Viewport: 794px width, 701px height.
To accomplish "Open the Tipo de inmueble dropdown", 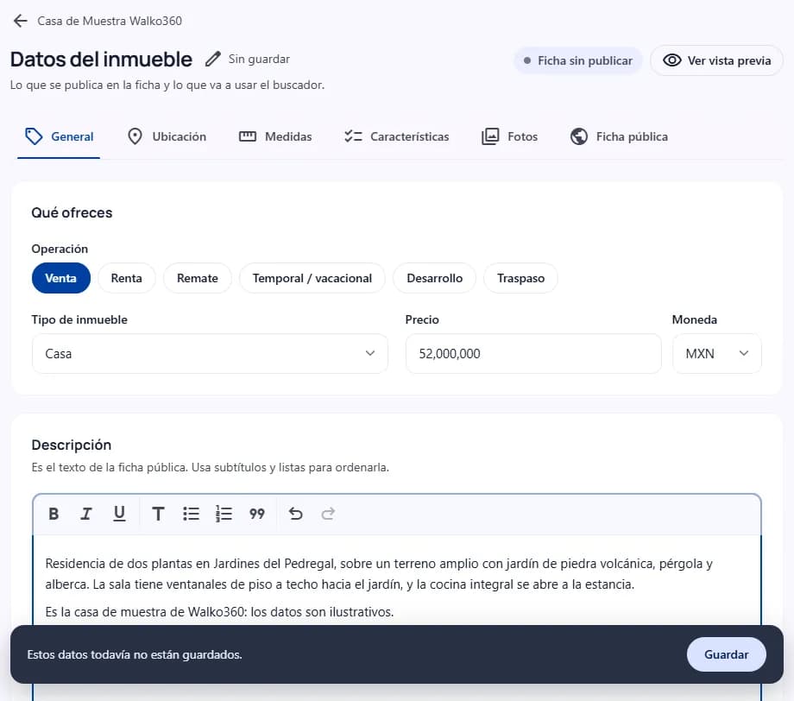I will (210, 354).
